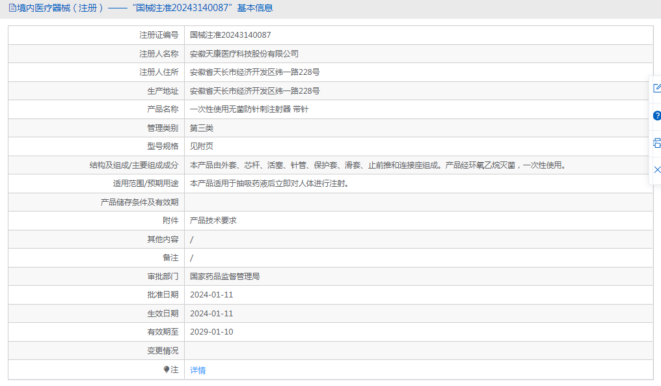Open the help question mark icon
The height and width of the screenshot is (386, 661).
(657, 116)
